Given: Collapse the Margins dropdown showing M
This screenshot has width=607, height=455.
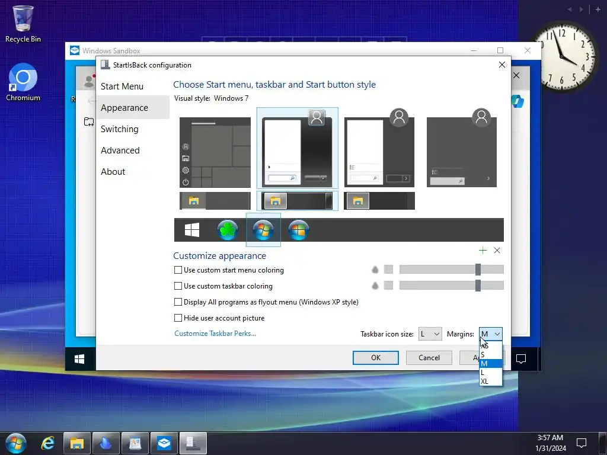Looking at the screenshot, I should coord(490,334).
